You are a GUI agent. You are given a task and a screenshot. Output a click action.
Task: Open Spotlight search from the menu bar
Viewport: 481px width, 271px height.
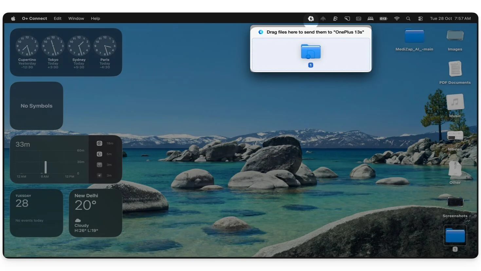pos(408,19)
